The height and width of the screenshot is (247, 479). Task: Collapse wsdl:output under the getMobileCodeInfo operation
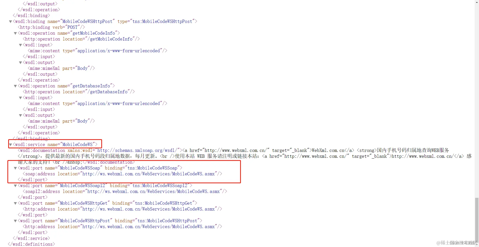20,63
